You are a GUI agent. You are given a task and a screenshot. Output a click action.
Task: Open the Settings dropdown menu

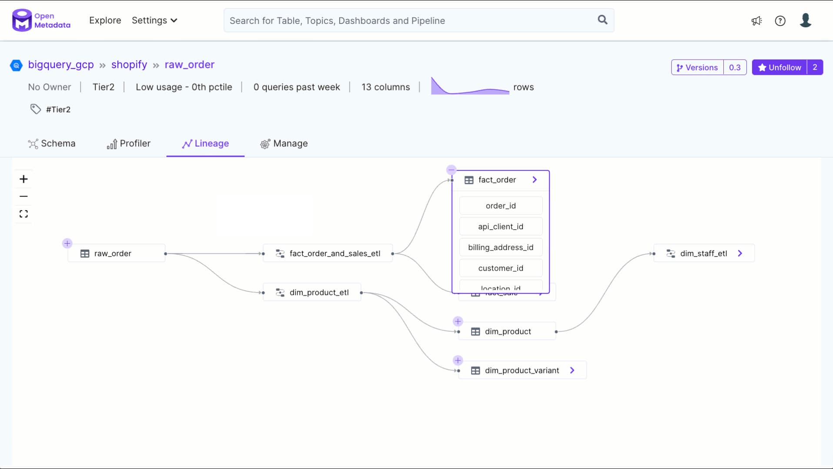click(154, 20)
